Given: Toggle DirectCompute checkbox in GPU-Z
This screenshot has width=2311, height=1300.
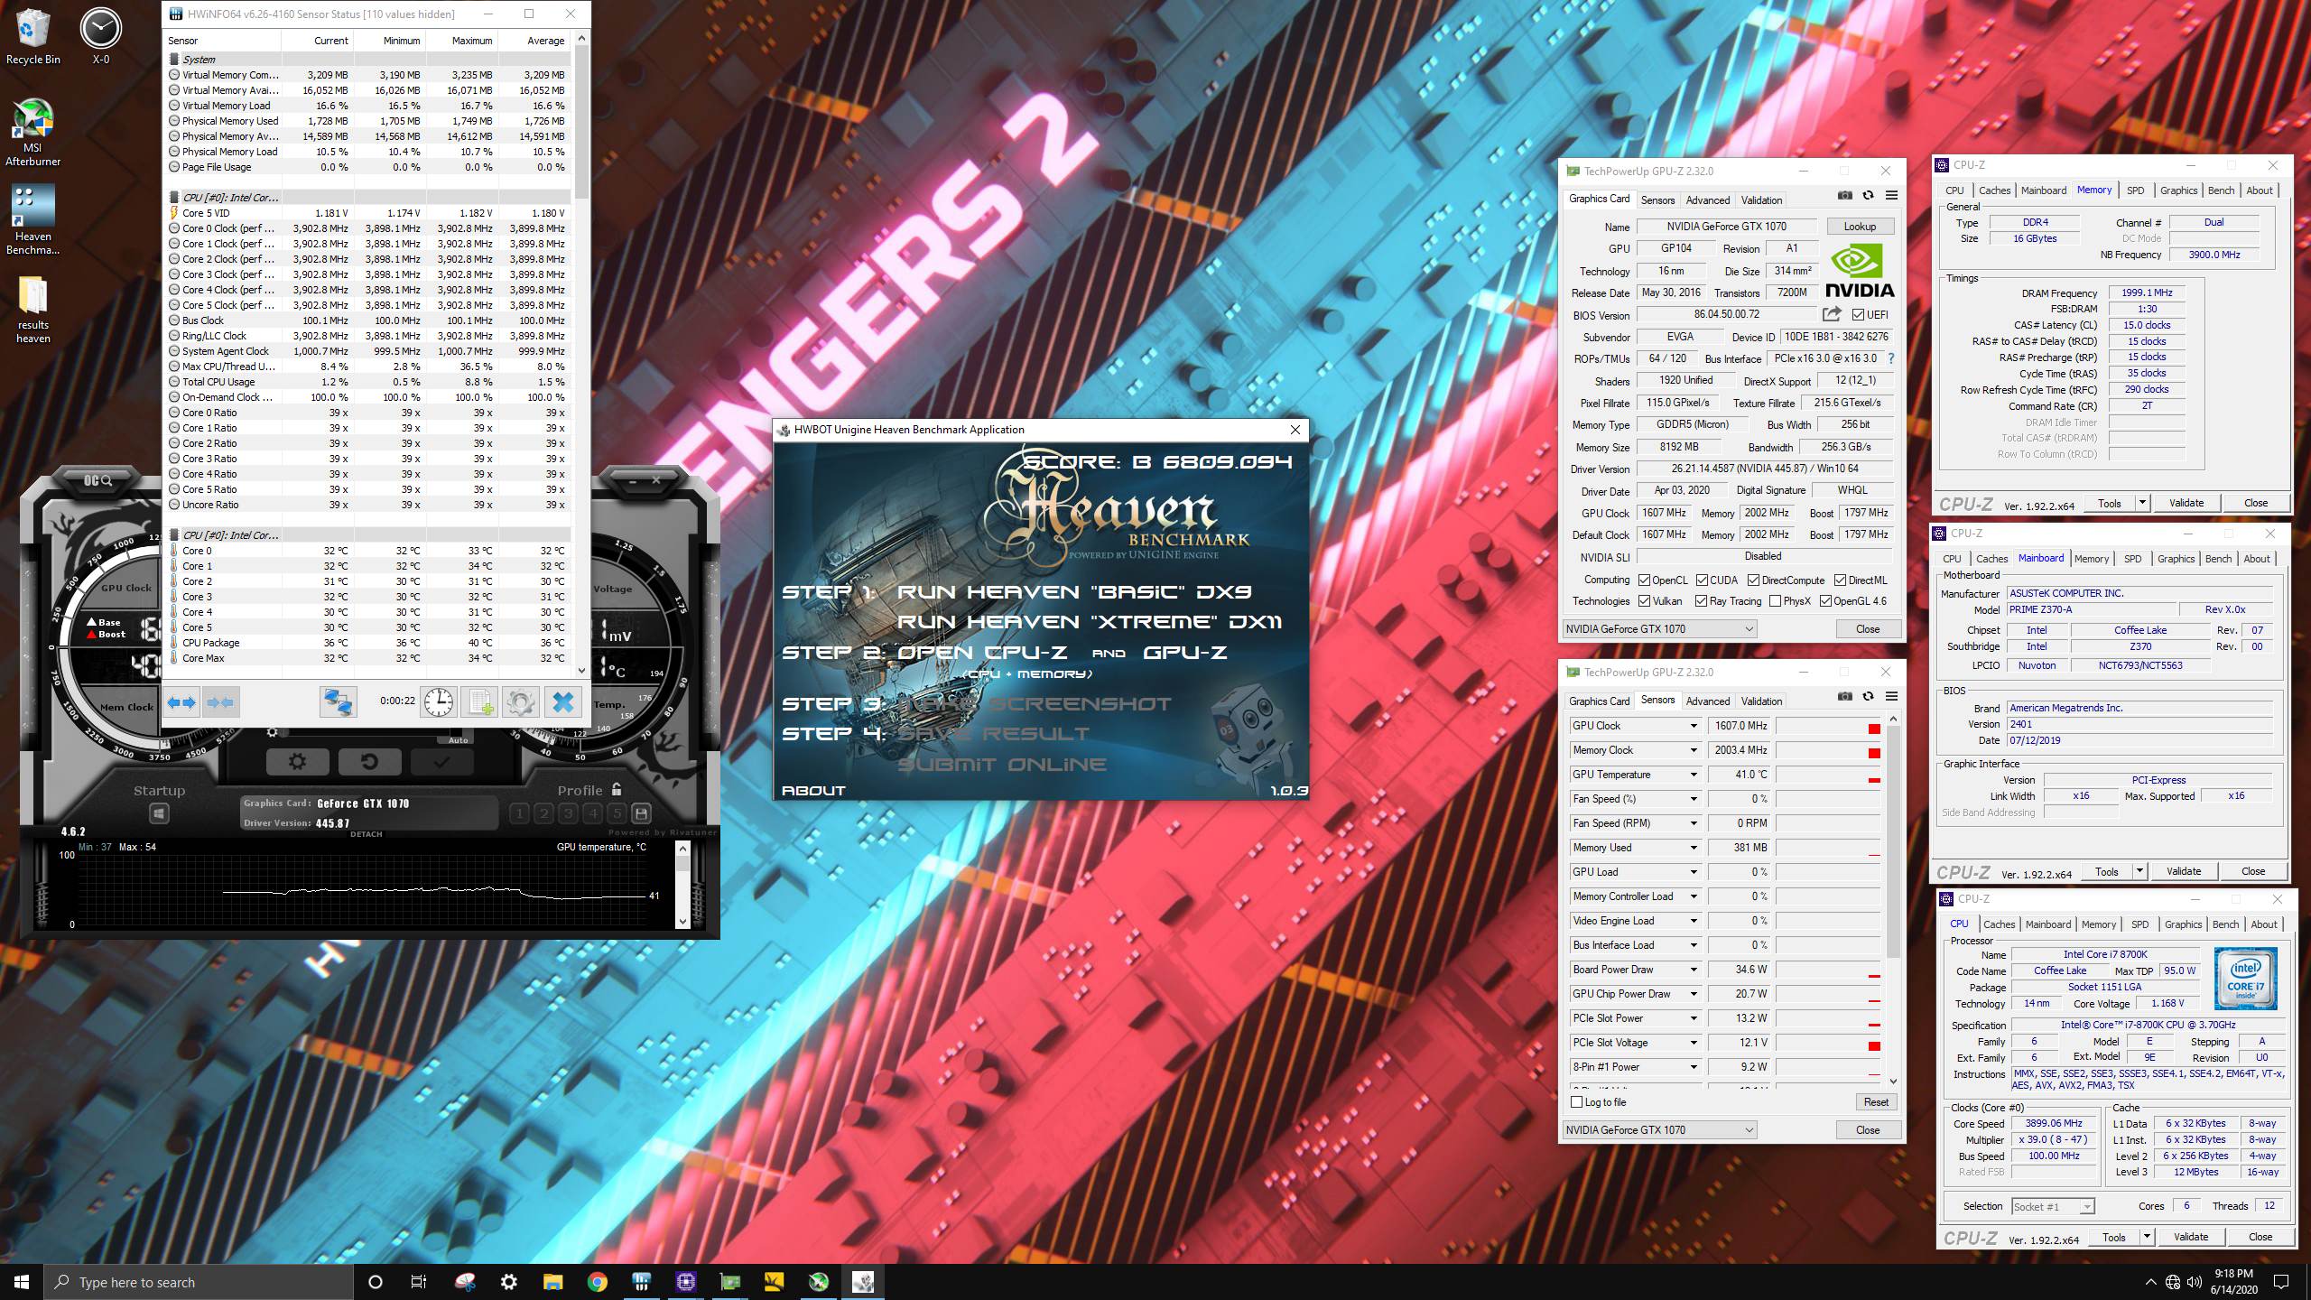Looking at the screenshot, I should point(1753,580).
